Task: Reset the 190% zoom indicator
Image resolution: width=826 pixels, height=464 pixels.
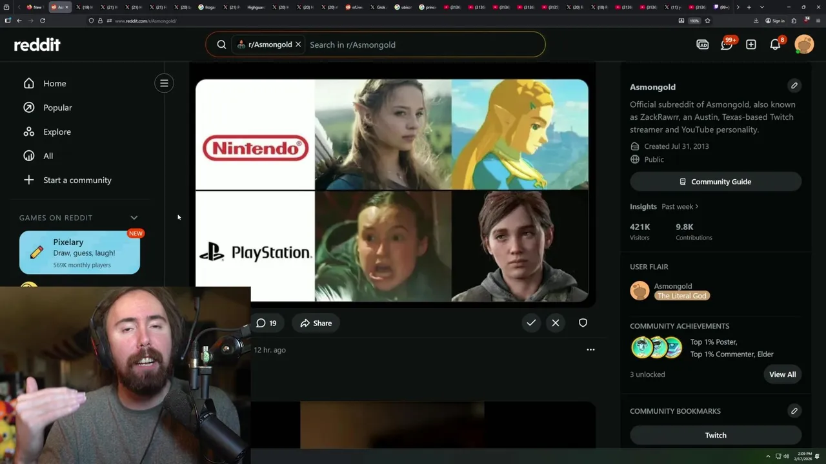Action: 694,21
